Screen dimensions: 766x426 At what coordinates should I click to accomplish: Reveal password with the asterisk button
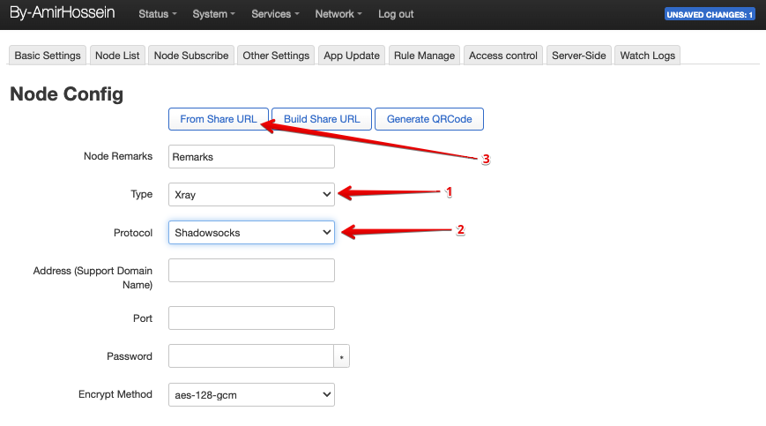tap(342, 356)
